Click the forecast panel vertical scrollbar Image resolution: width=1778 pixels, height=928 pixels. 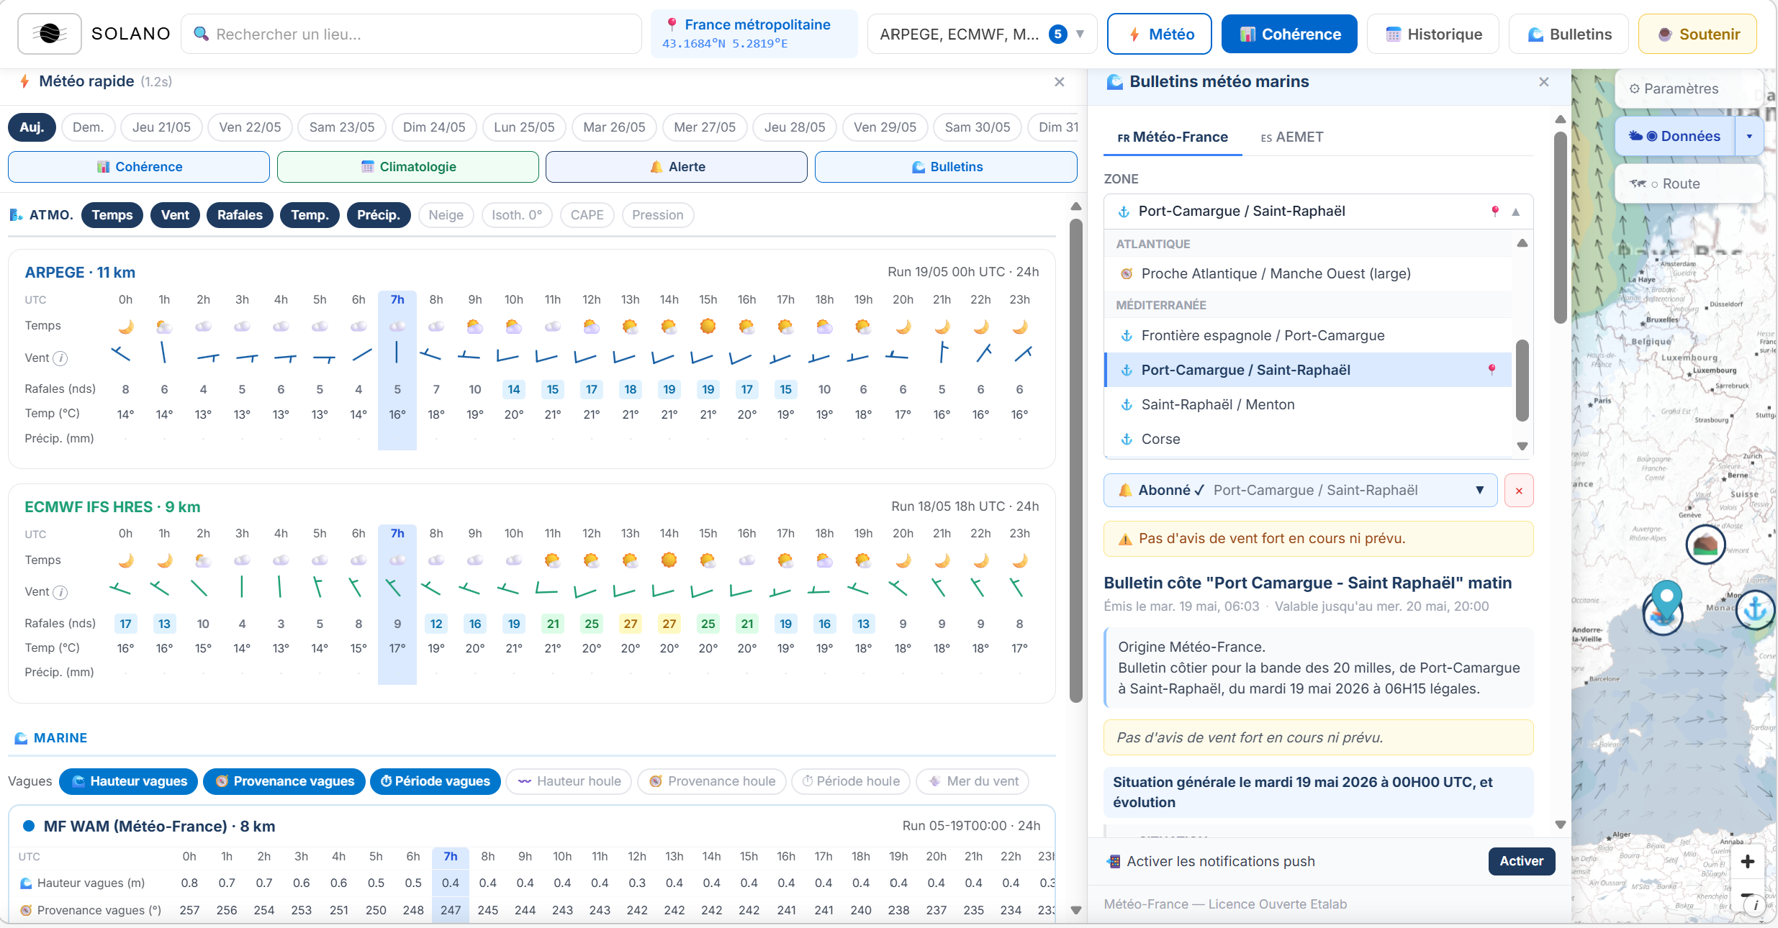coord(1076,460)
